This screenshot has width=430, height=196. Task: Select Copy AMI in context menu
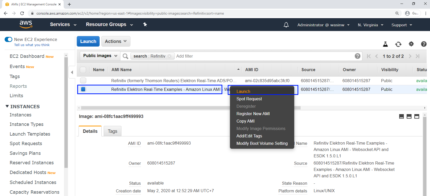(245, 121)
